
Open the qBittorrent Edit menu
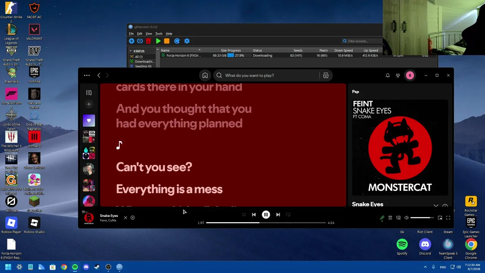point(139,34)
